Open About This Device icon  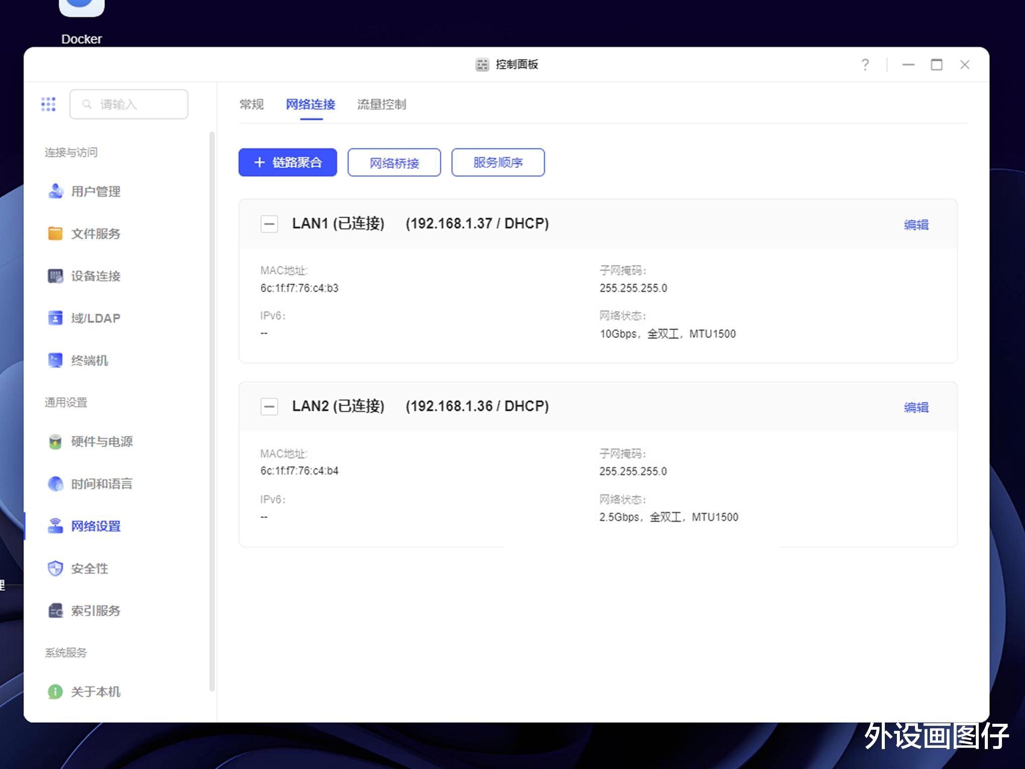click(55, 692)
